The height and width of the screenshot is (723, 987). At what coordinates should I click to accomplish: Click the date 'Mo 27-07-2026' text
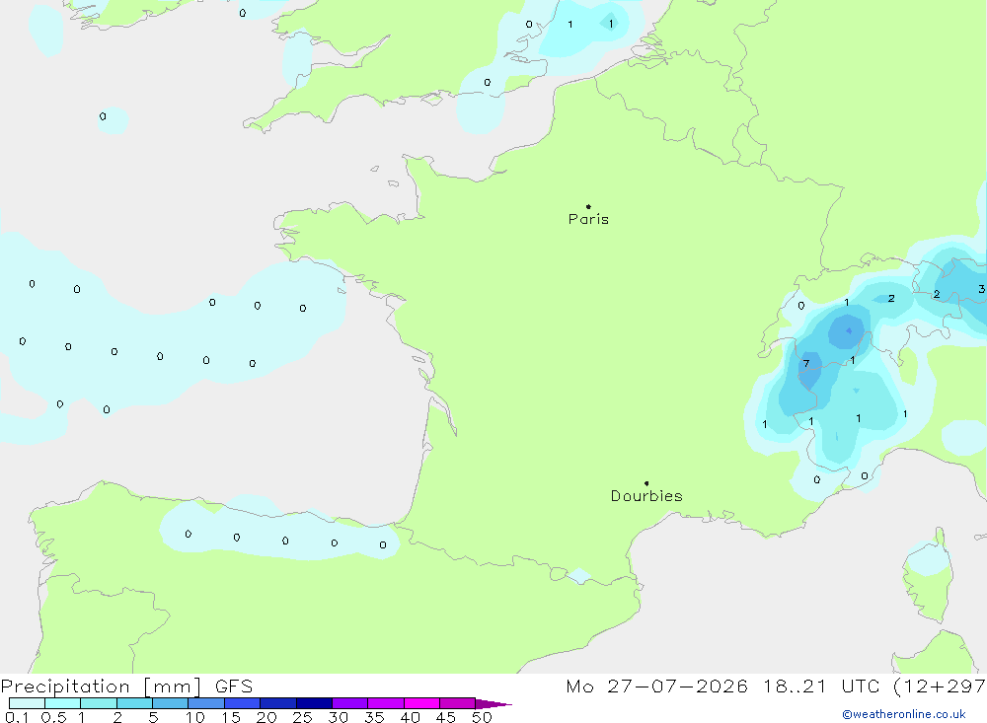656,687
